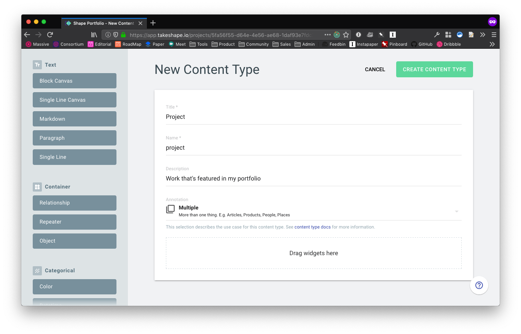Click the Name field containing project
521x334 pixels.
pos(314,148)
